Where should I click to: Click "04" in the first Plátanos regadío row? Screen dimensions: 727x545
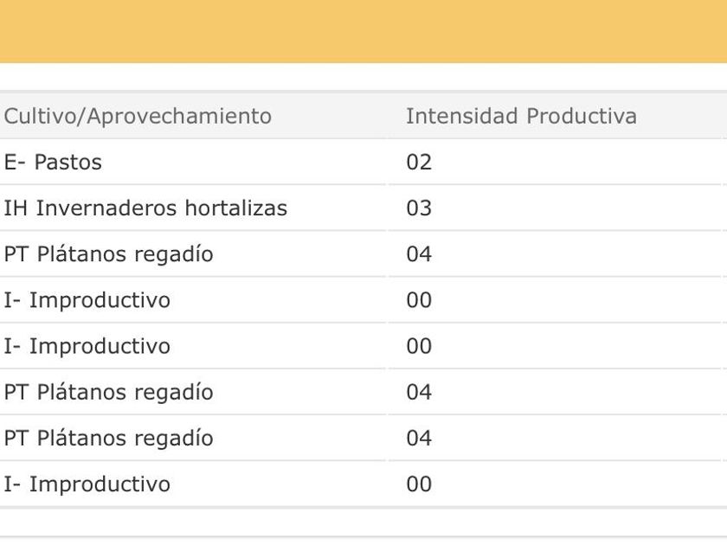coord(419,254)
